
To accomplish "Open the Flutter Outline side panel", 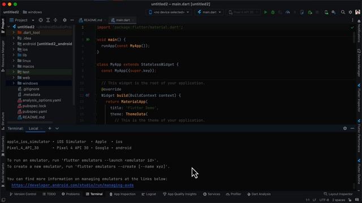I will 359,171.
